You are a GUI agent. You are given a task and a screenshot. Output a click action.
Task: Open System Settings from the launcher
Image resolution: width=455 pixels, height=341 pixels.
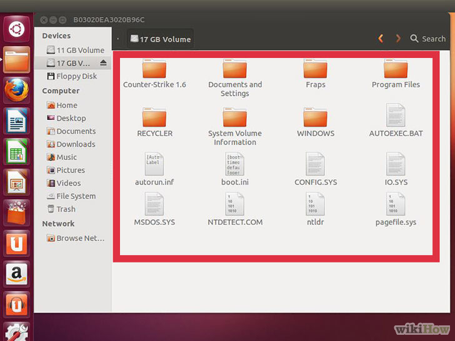click(16, 332)
